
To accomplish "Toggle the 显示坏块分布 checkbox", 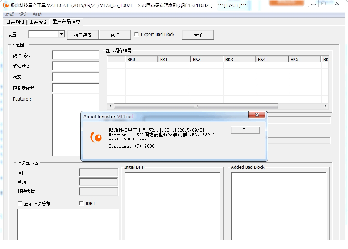I will (20, 204).
